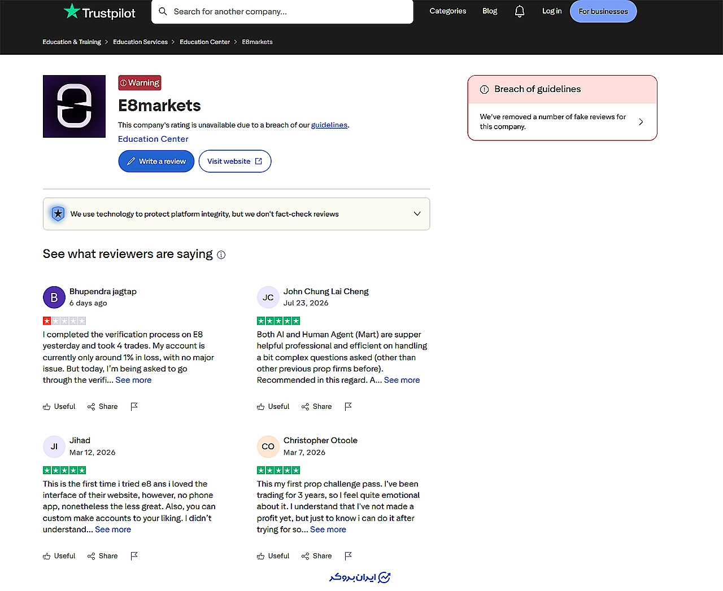Image resolution: width=723 pixels, height=591 pixels.
Task: Click the E8markets company title
Action: (159, 106)
